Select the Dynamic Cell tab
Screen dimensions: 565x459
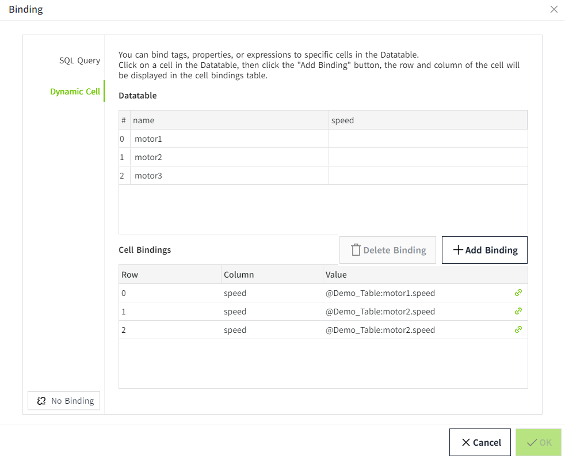[x=75, y=92]
